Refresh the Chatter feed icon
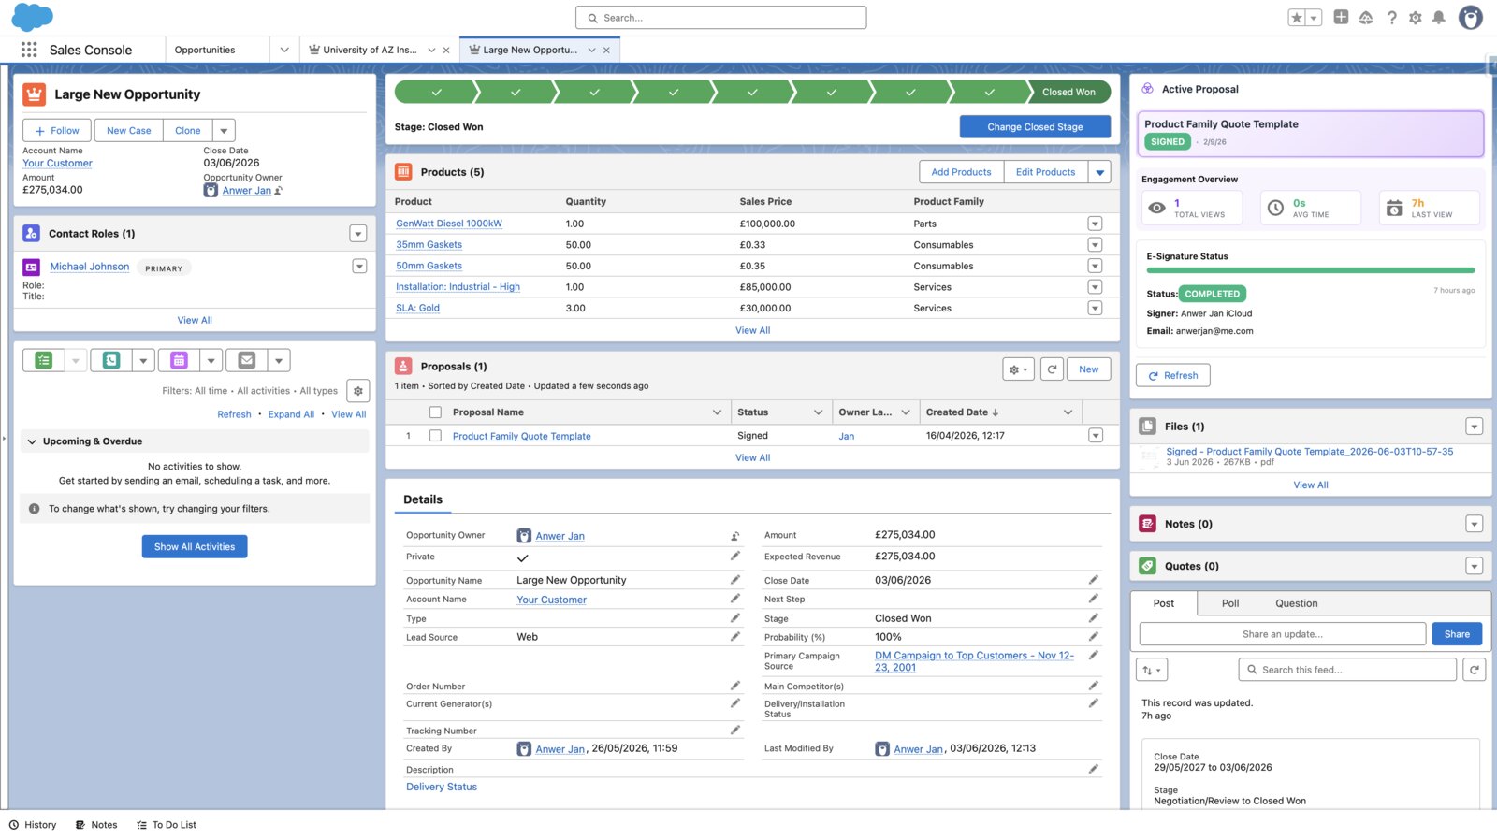The image size is (1497, 839). click(x=1475, y=670)
